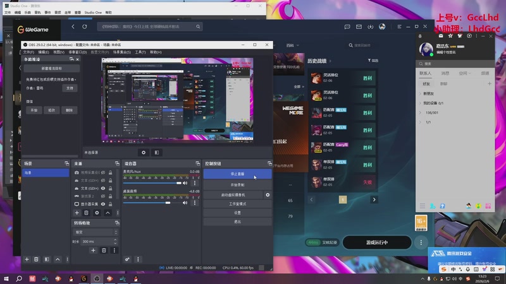
Task: Expand QQ my devices 0/1 group
Action: 420,104
